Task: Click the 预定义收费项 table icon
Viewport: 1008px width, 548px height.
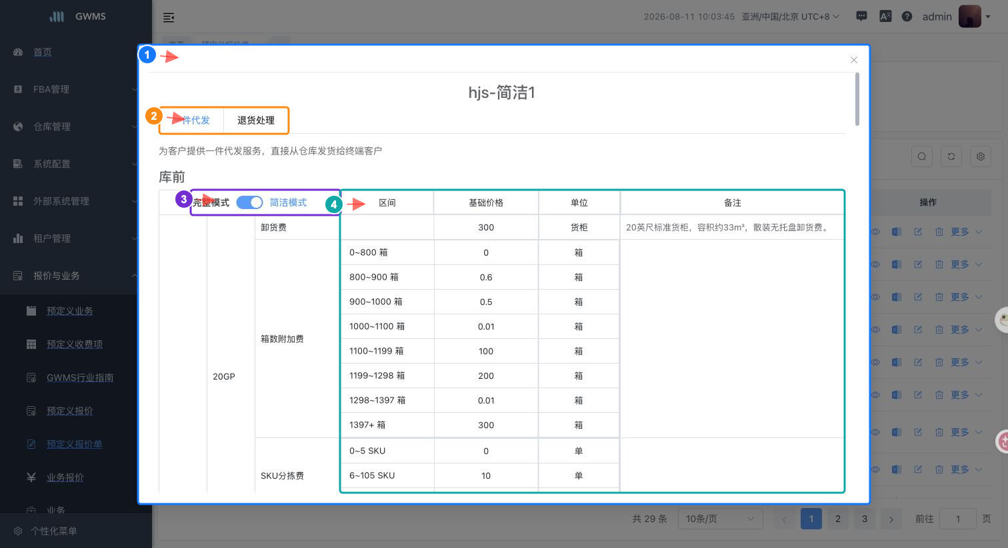Action: (31, 344)
